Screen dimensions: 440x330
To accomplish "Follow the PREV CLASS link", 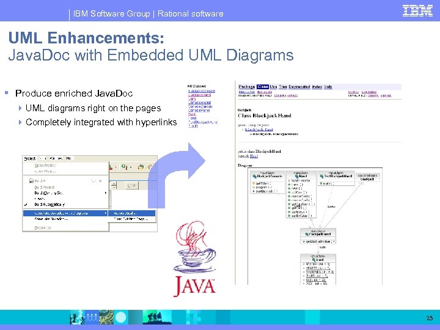I will pyautogui.click(x=247, y=92).
